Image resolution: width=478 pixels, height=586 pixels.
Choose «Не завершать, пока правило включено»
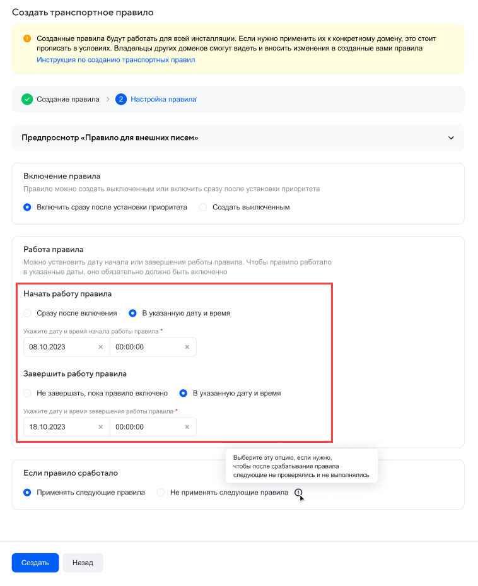click(x=27, y=393)
